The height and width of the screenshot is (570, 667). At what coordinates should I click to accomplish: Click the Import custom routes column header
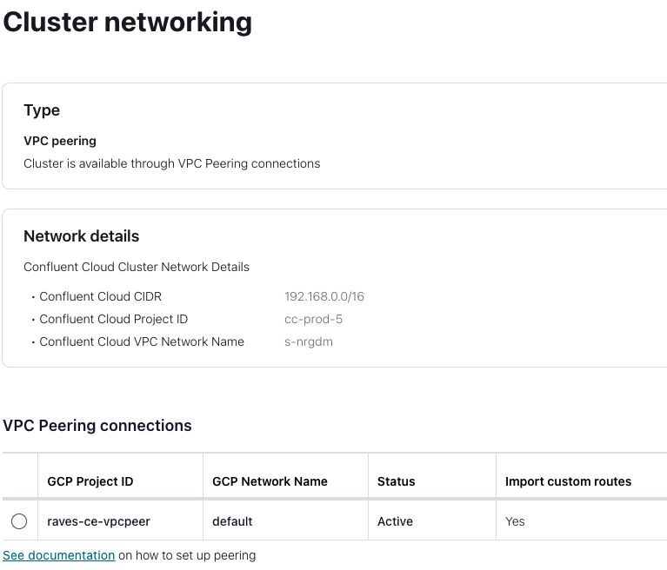(x=568, y=481)
